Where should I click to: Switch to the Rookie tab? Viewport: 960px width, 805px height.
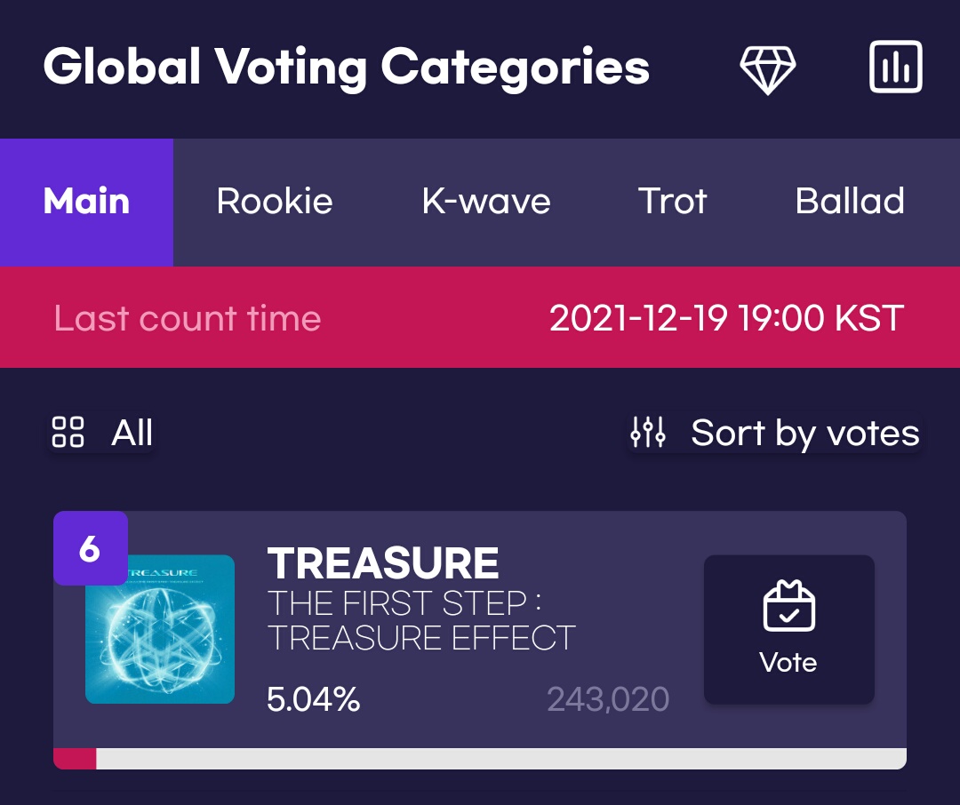275,202
